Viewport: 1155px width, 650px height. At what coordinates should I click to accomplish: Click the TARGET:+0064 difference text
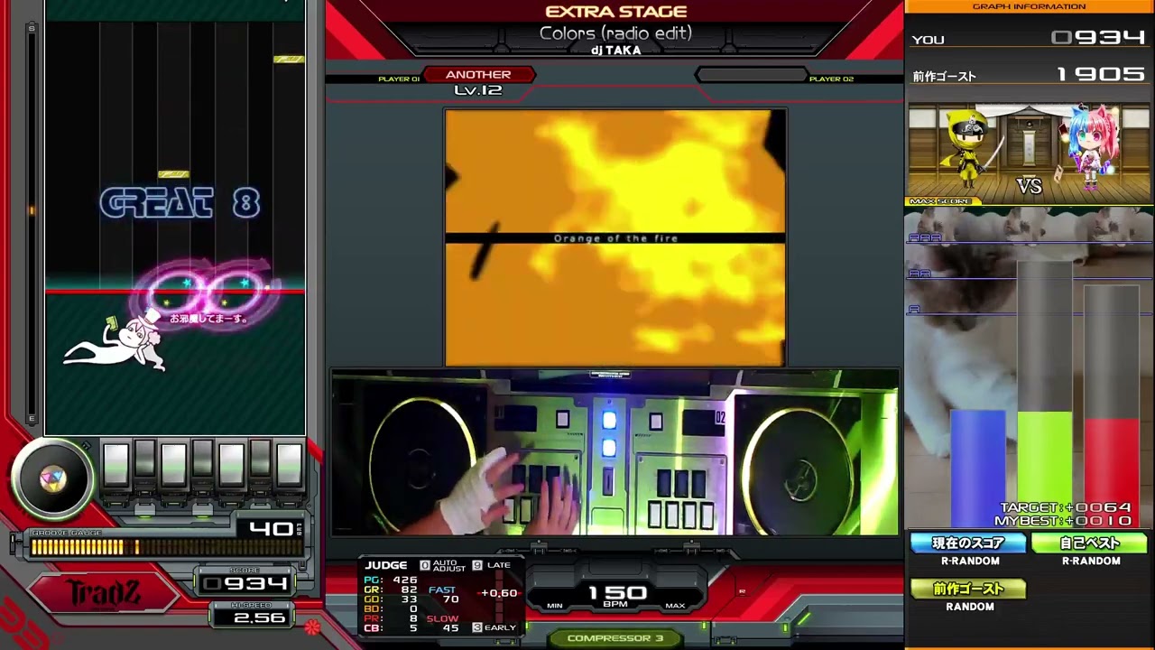pos(1066,508)
